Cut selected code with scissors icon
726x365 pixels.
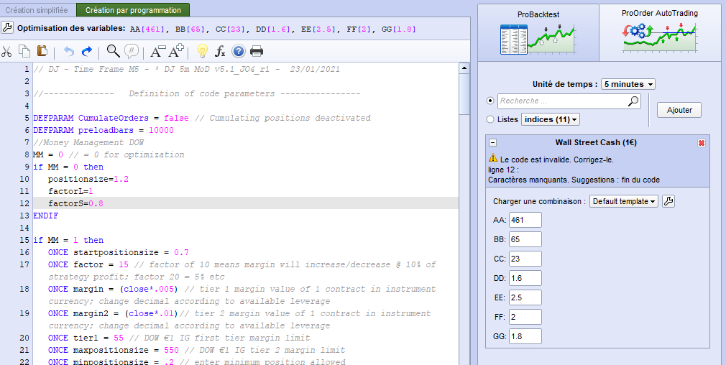(6, 51)
